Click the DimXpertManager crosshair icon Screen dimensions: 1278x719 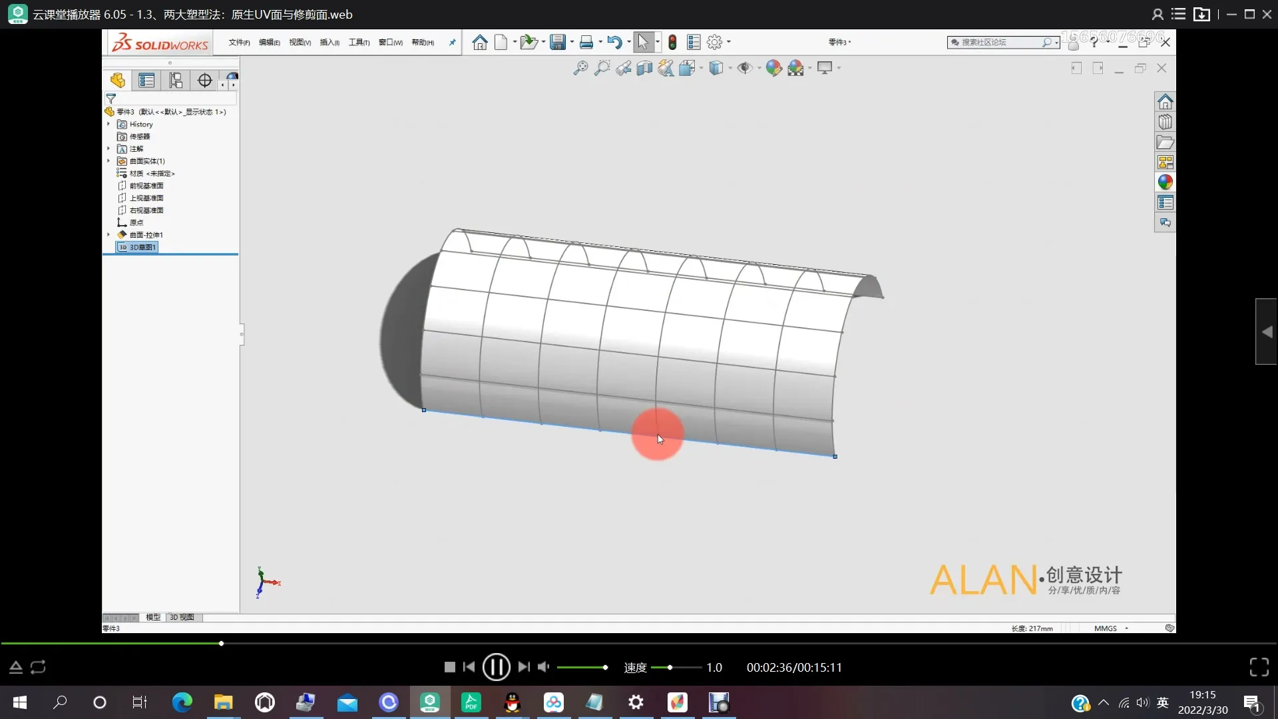coord(204,81)
